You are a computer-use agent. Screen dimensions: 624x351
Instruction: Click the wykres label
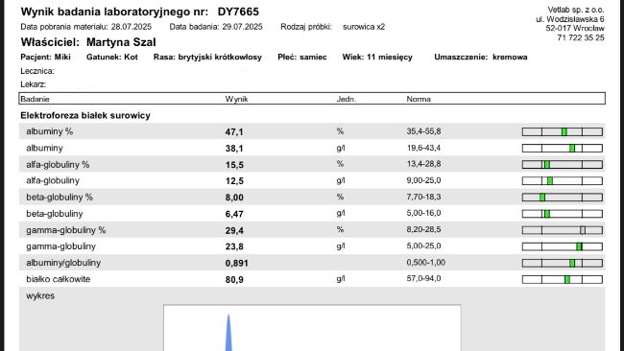click(40, 295)
